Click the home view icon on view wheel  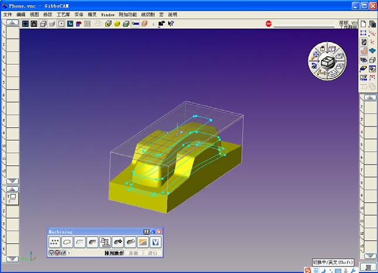point(322,49)
